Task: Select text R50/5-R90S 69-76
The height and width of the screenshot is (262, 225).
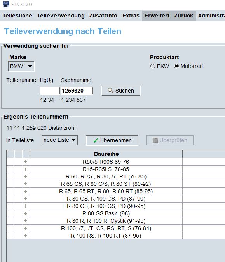Action: coord(106,162)
